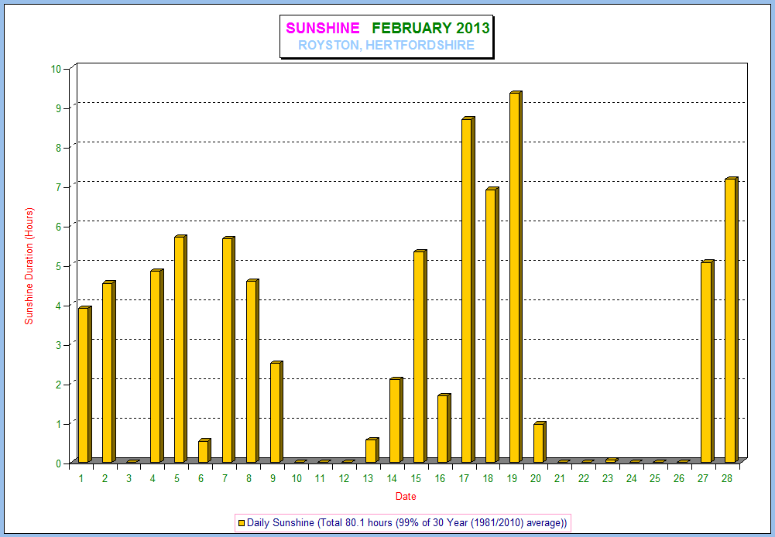The height and width of the screenshot is (537, 775).
Task: Click x-axis date label 3
Action: [129, 478]
